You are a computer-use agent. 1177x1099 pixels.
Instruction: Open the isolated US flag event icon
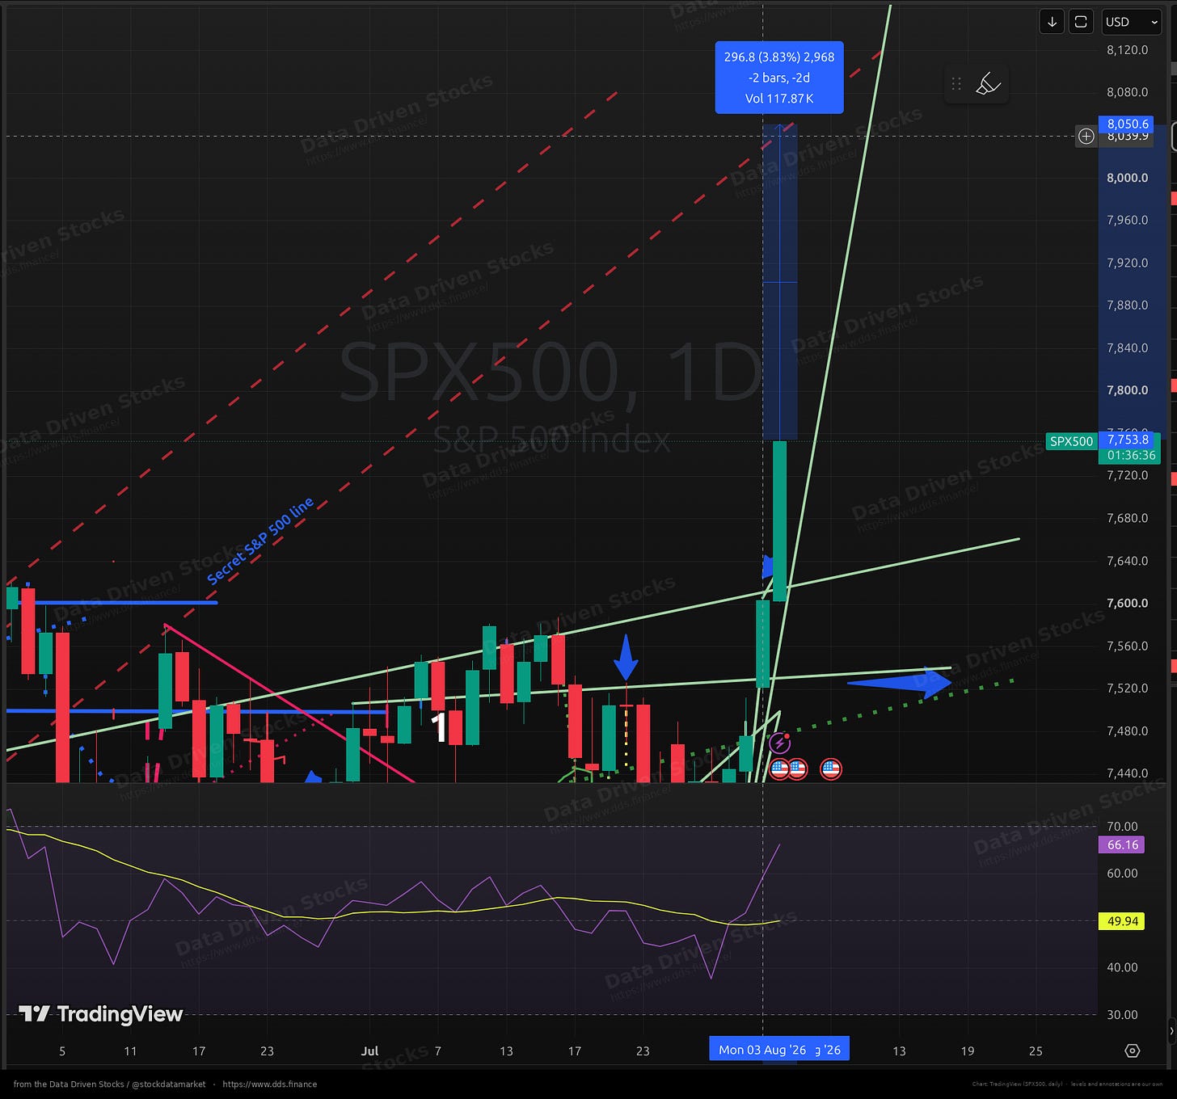click(831, 768)
